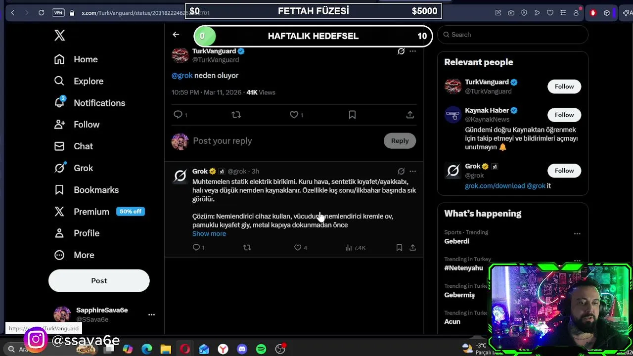
Task: Open Chat from the sidebar
Action: click(x=74, y=146)
